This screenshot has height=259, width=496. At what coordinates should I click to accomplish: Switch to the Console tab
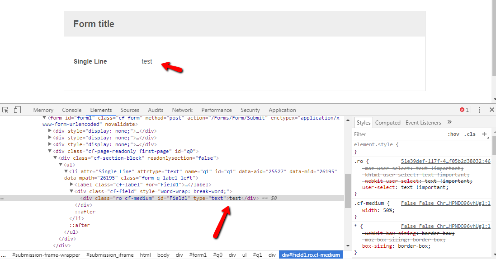(x=72, y=110)
